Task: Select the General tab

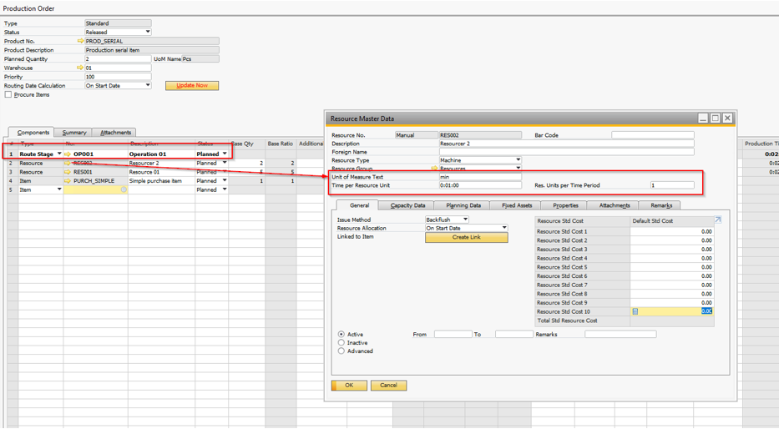Action: [359, 205]
